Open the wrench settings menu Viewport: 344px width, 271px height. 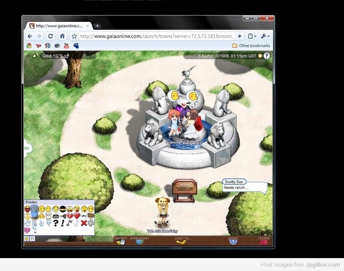(265, 36)
